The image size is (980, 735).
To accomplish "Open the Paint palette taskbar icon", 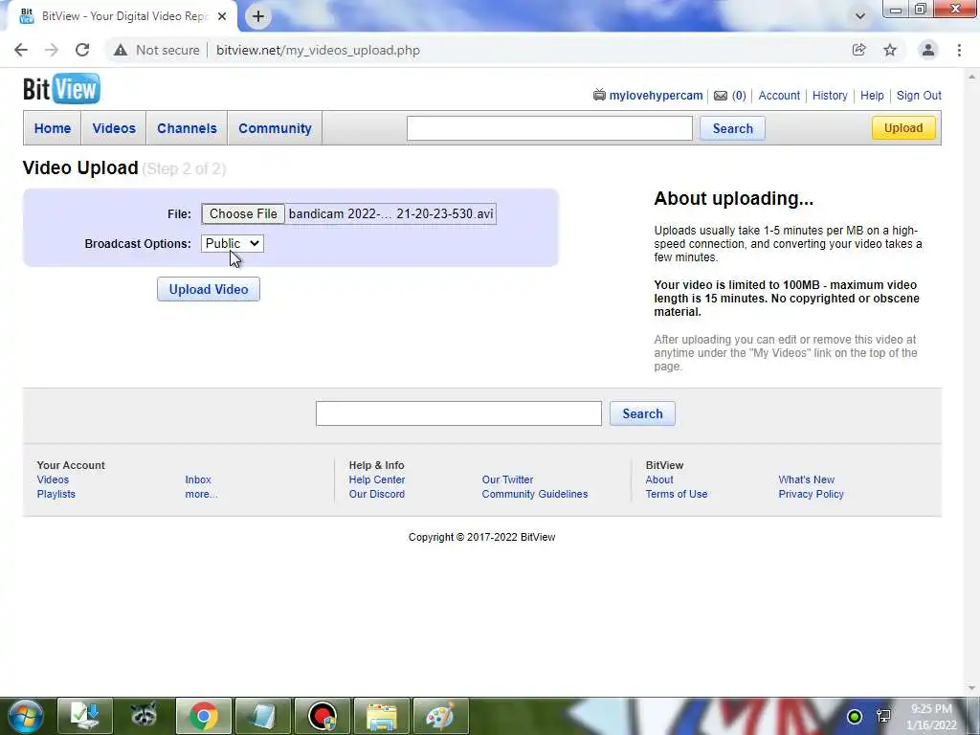I will coord(440,716).
